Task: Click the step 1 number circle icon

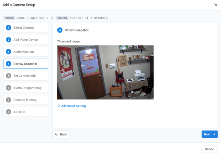Action: 8,28
